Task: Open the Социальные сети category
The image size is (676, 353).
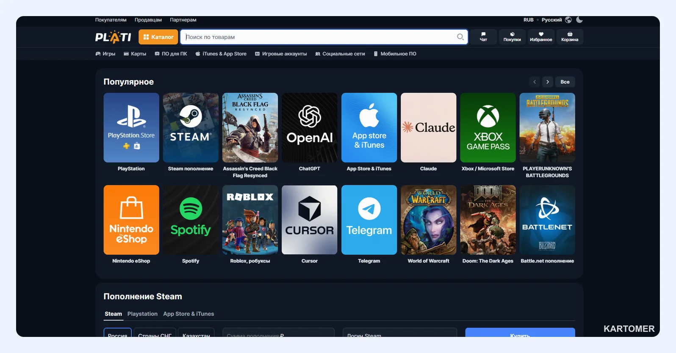Action: 340,54
